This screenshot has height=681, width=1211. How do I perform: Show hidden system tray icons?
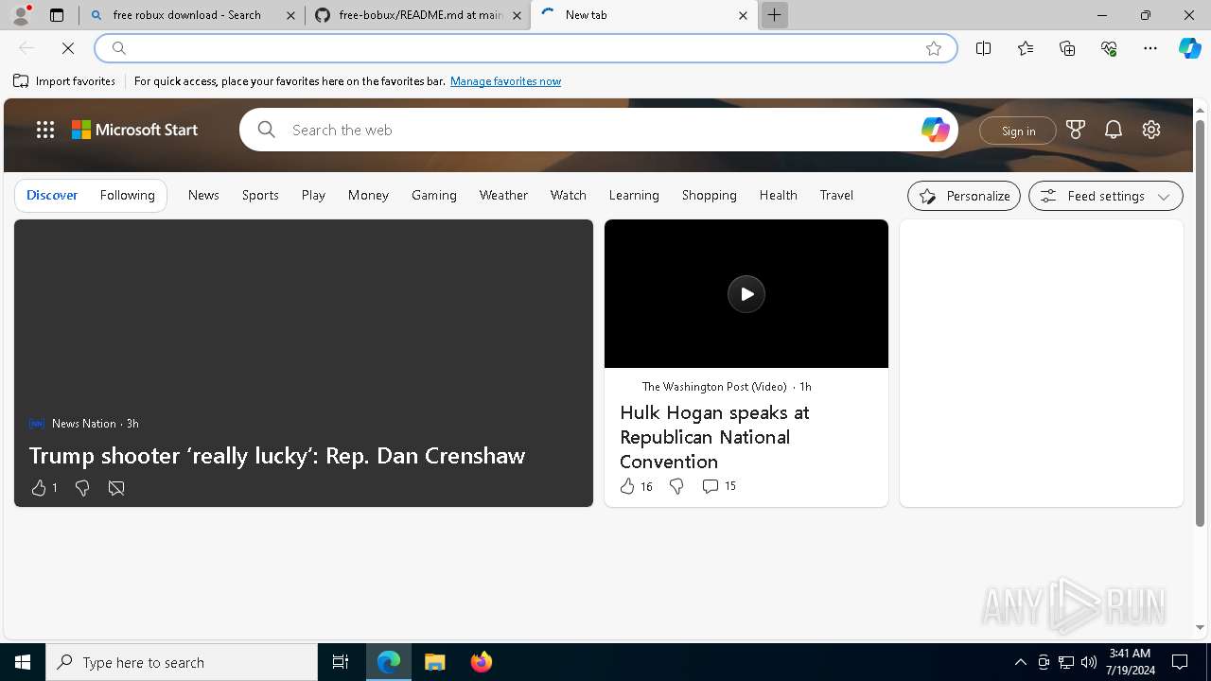pyautogui.click(x=1021, y=662)
